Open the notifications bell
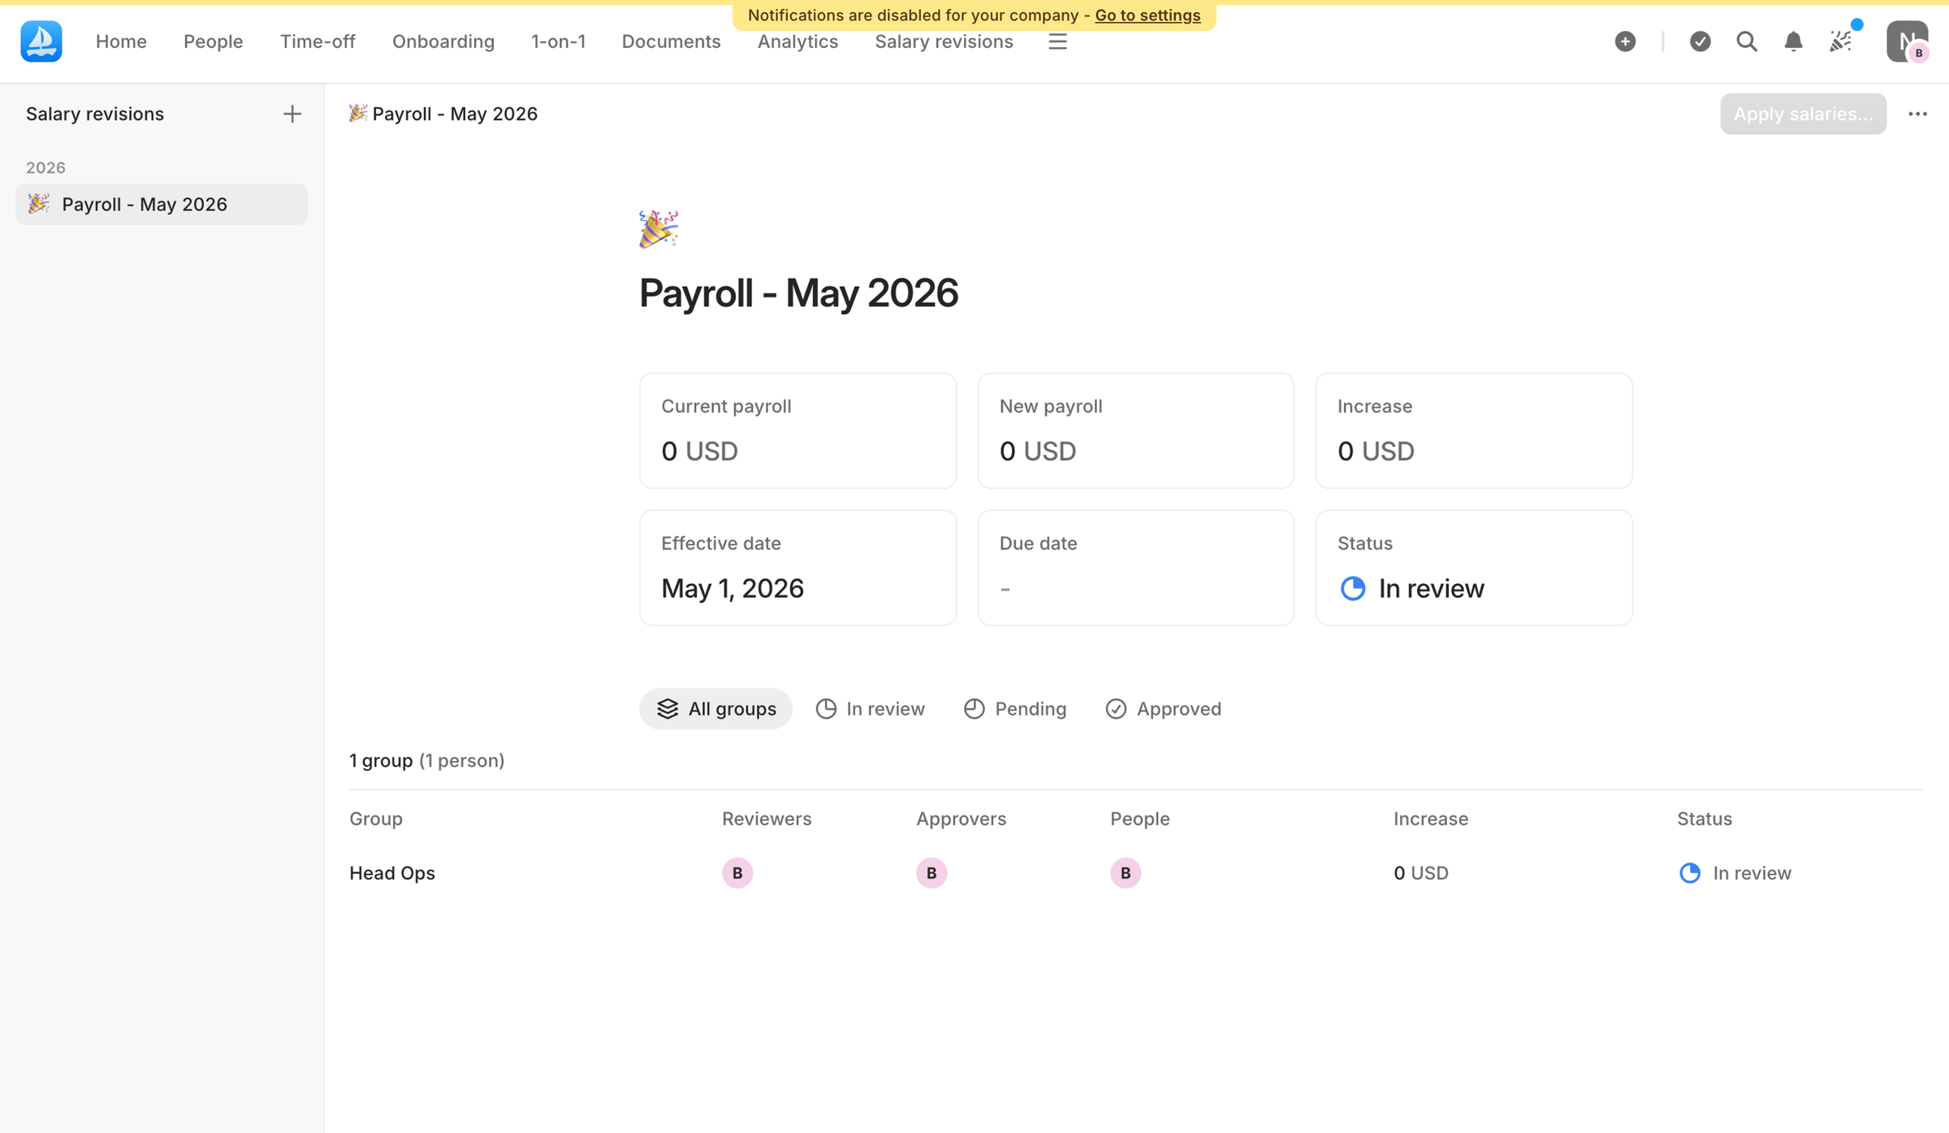Image resolution: width=1949 pixels, height=1133 pixels. [x=1793, y=41]
